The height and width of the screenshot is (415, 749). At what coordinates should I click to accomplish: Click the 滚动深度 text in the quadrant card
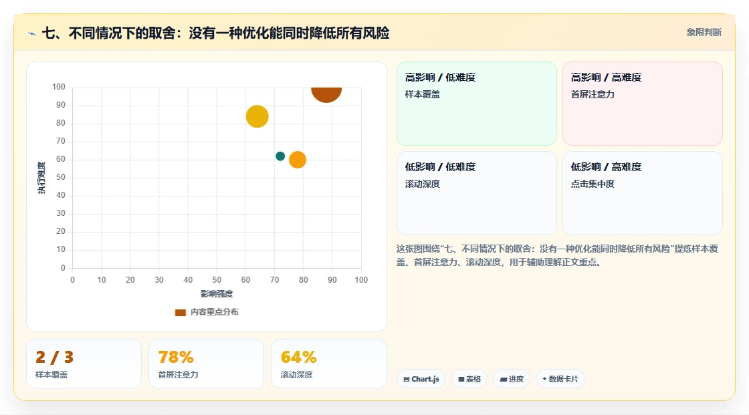(x=422, y=184)
